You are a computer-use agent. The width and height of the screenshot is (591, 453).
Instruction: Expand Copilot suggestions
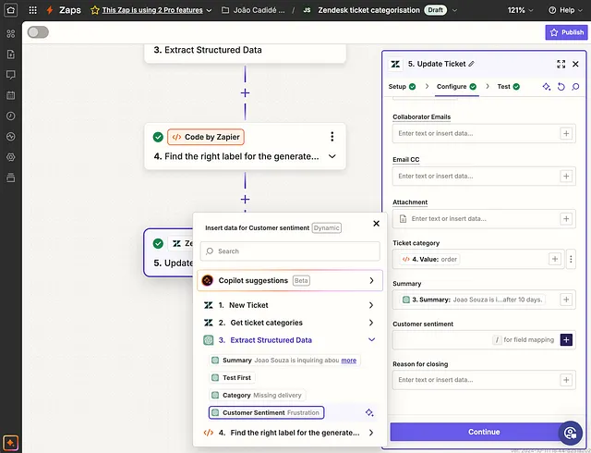[x=290, y=280]
